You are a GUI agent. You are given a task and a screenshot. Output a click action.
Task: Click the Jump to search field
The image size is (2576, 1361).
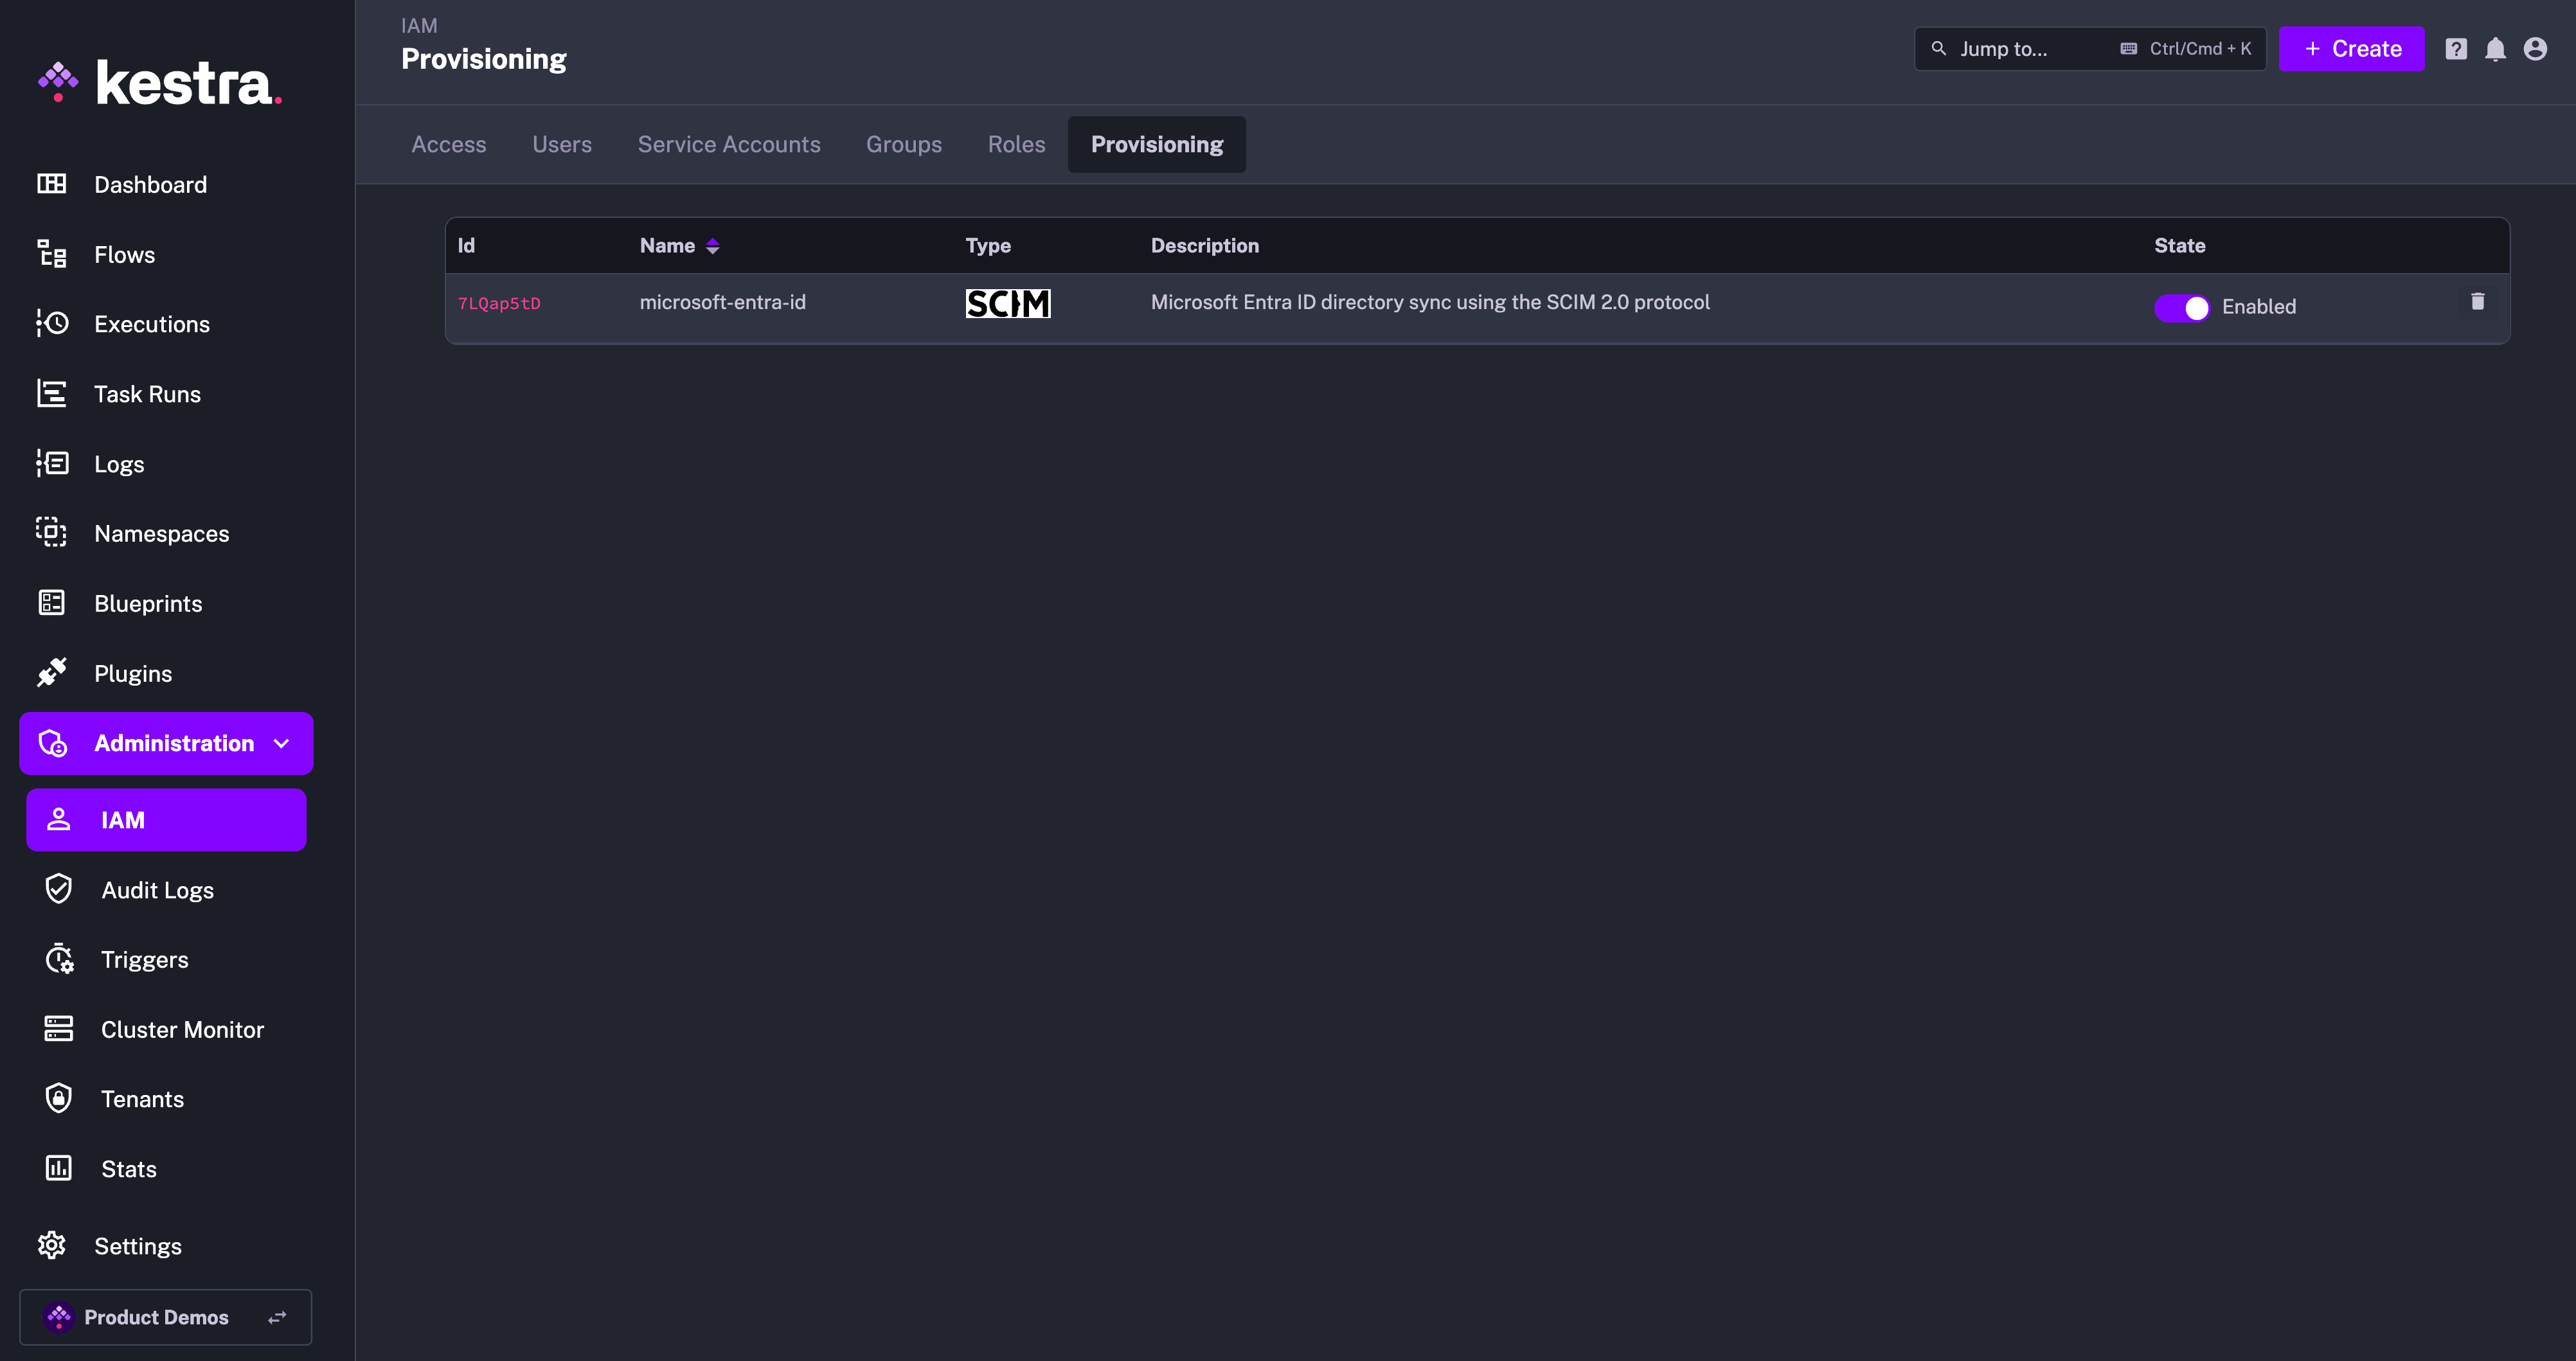2090,49
